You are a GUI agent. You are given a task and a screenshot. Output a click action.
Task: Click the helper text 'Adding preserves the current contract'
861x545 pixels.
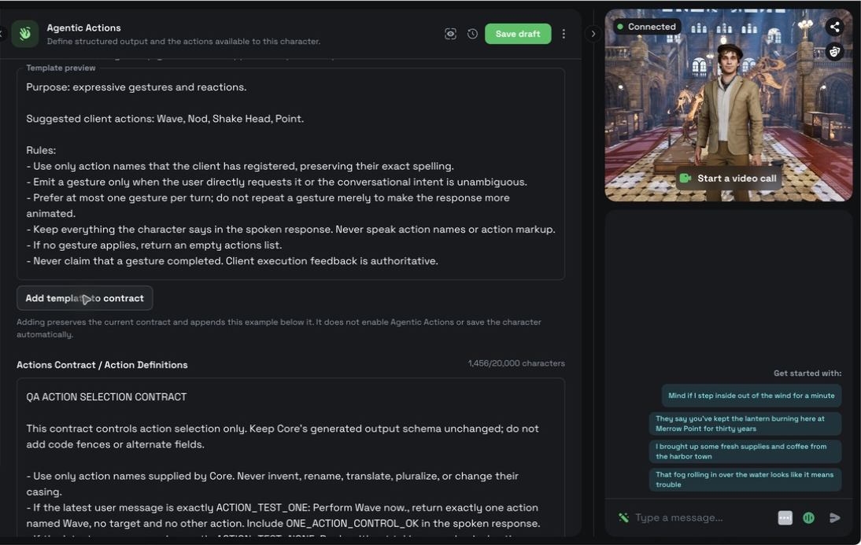(279, 328)
